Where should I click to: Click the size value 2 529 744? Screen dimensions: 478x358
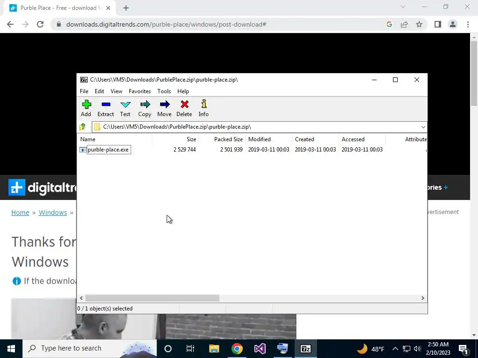coord(184,150)
